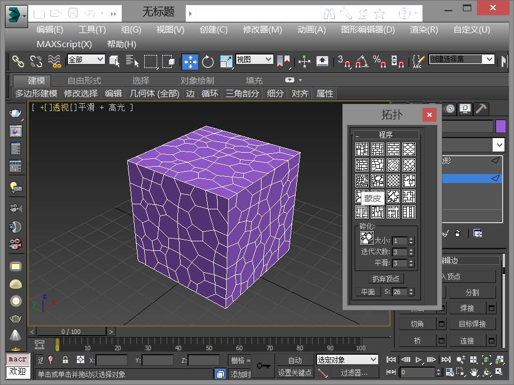Click the time slider 0 / 100

tap(71, 332)
